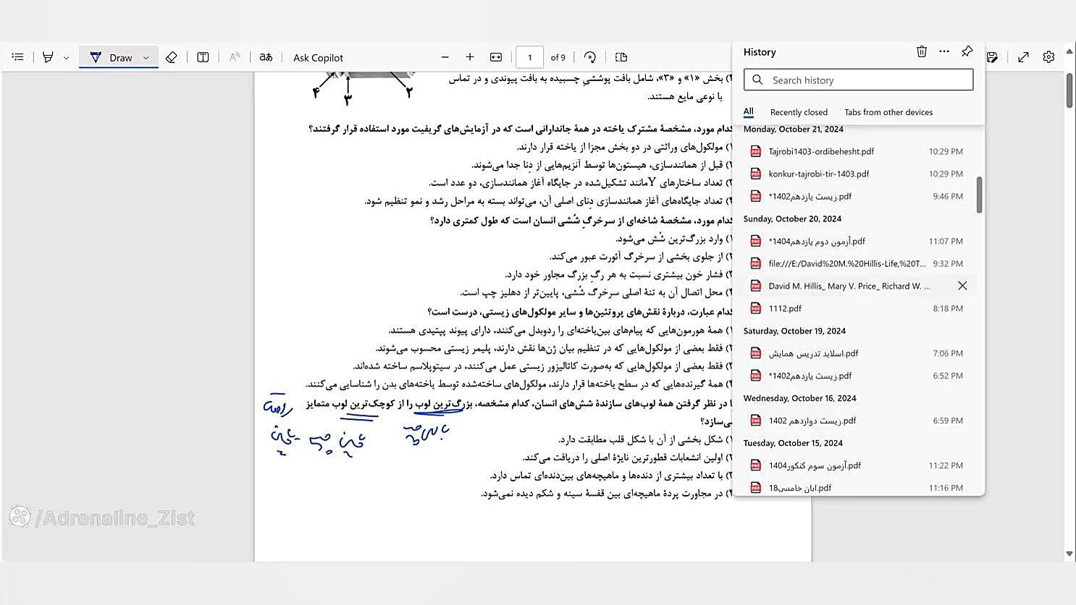This screenshot has width=1076, height=605.
Task: Click the History list scrollbar thumb
Action: click(x=980, y=195)
